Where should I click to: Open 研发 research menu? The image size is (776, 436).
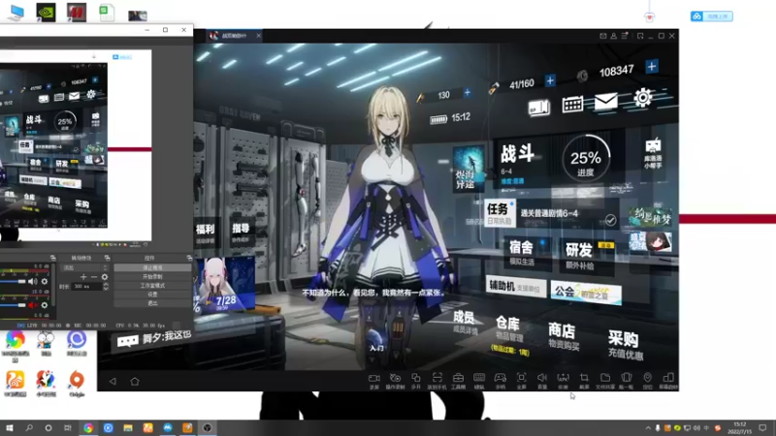(x=586, y=256)
